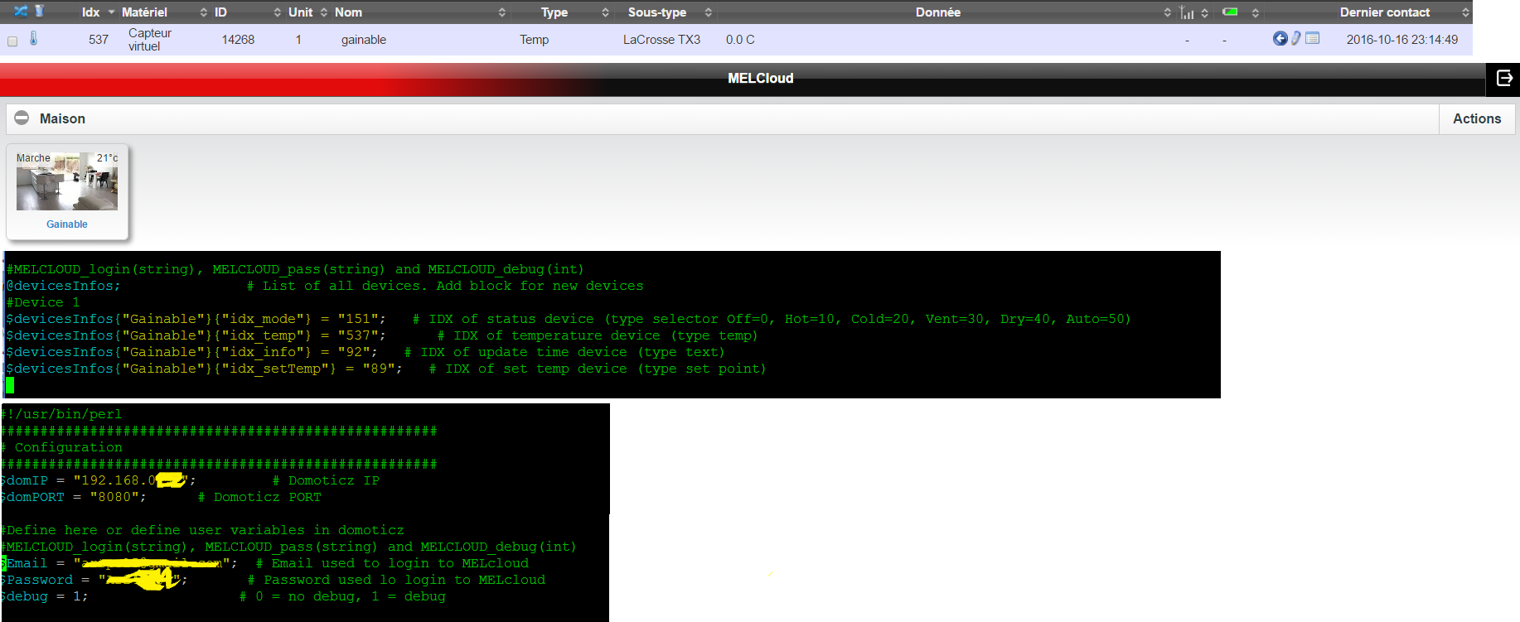Tick the checkbox for device 537

[x=12, y=41]
